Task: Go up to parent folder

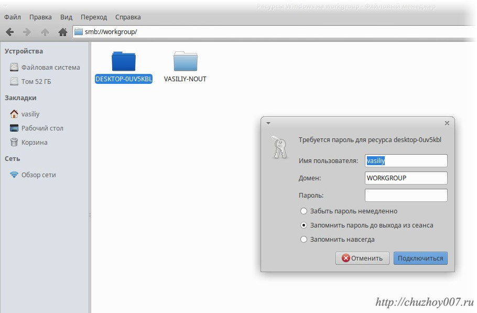Action: coord(45,32)
